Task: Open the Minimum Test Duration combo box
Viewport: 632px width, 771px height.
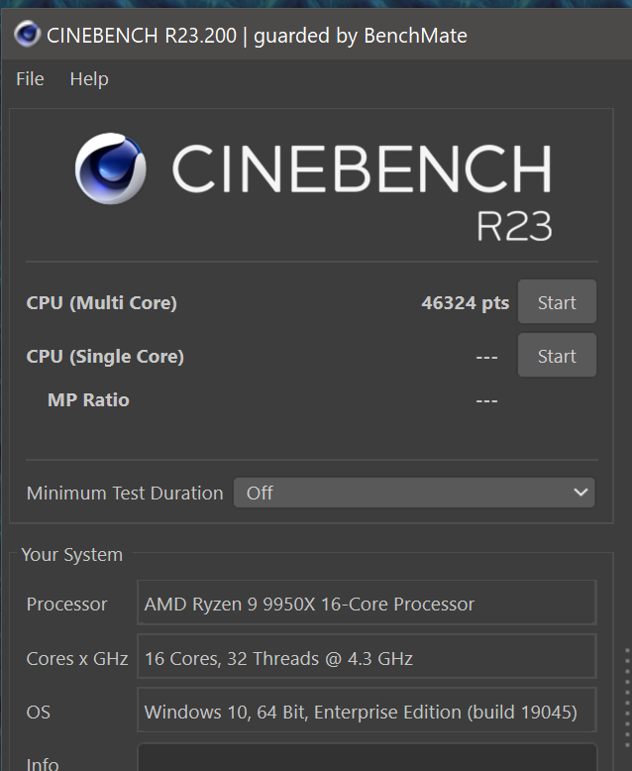Action: click(x=414, y=493)
